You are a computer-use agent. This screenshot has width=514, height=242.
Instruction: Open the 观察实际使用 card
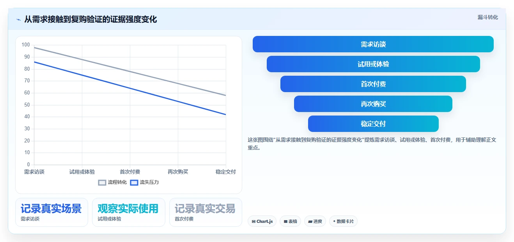point(129,212)
